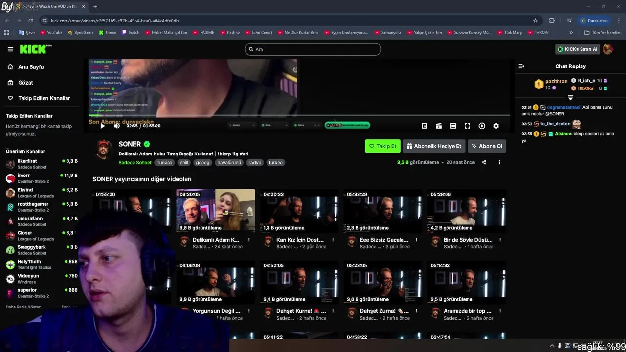This screenshot has width=626, height=352.
Task: Open Elwind recommended channel
Action: [x=42, y=193]
